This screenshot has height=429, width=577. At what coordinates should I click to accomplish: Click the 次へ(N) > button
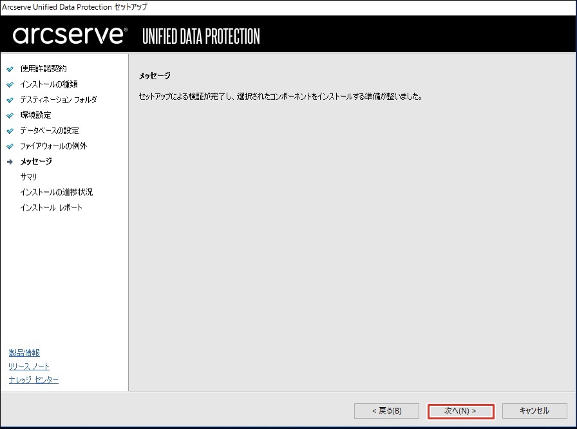tap(460, 411)
